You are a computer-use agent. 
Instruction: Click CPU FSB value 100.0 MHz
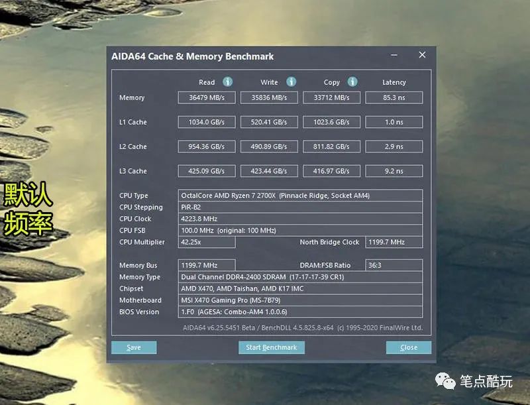pos(300,231)
